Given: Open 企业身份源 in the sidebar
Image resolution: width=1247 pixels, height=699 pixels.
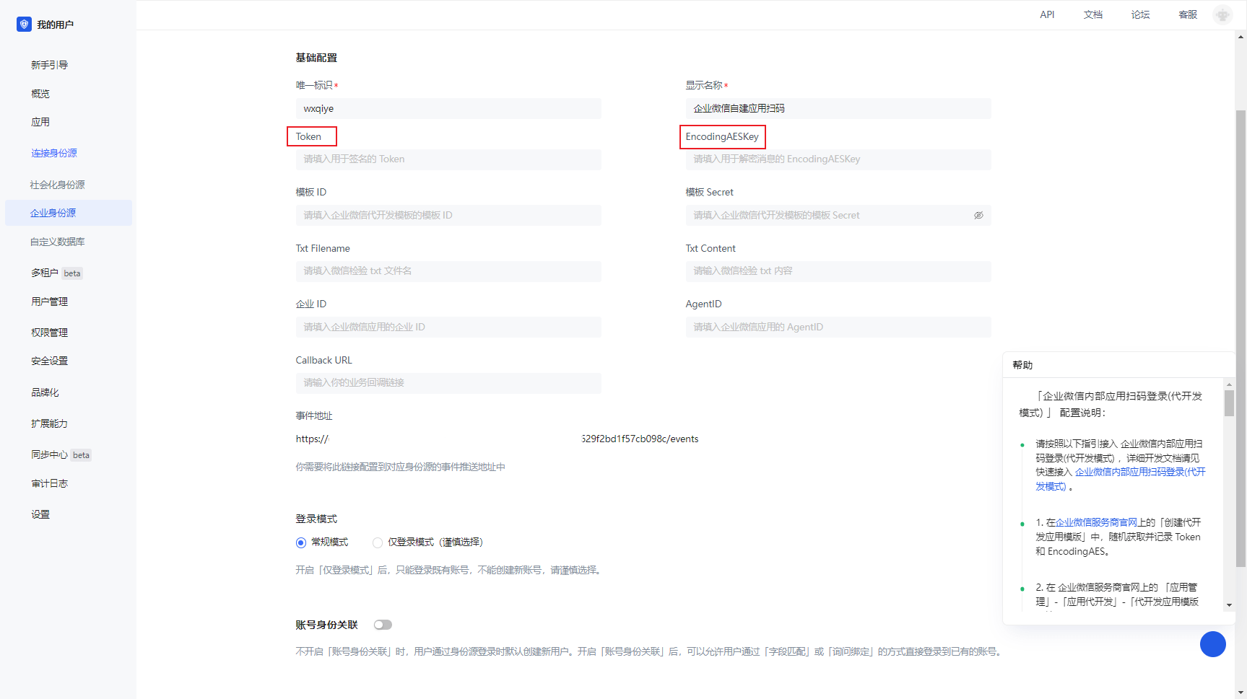Looking at the screenshot, I should coord(53,213).
